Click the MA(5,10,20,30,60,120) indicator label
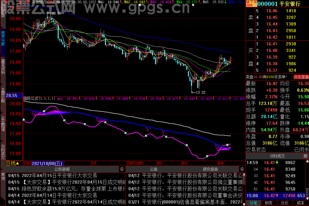 tap(76, 2)
